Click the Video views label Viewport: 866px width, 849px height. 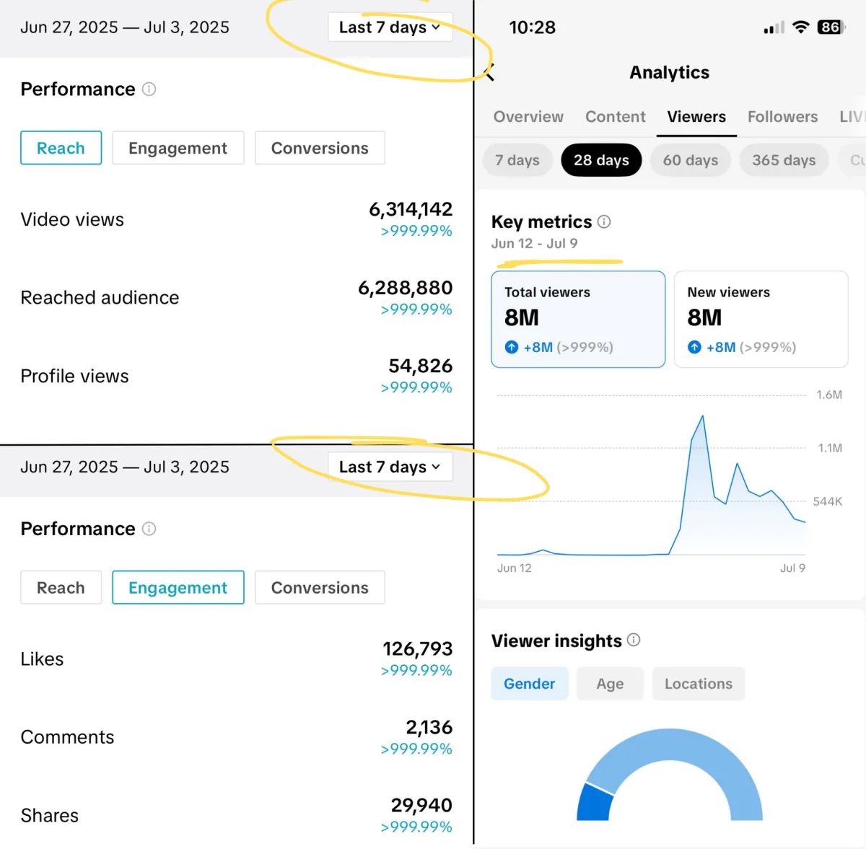(72, 219)
